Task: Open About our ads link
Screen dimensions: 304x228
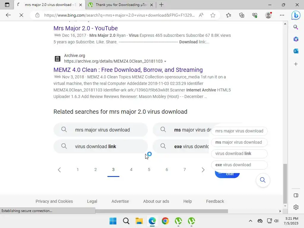Action: point(156,202)
